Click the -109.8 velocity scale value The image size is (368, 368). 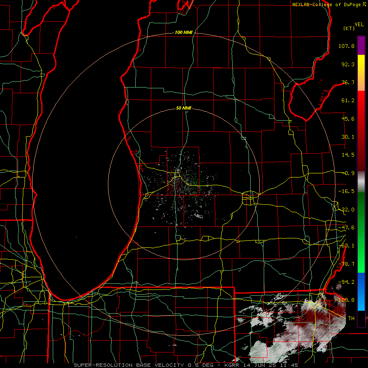tap(345, 300)
